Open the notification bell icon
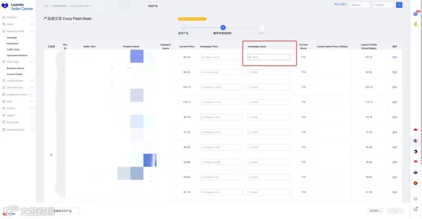The width and height of the screenshot is (422, 219). (415, 24)
